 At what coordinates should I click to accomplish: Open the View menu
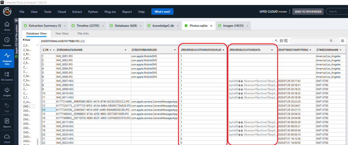coord(34,12)
